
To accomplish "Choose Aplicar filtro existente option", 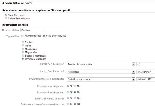I will coord(6,19).
